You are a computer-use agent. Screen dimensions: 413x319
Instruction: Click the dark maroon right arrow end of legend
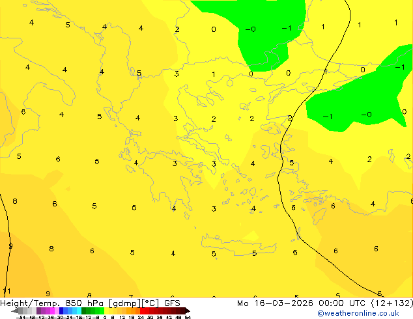[x=187, y=311]
